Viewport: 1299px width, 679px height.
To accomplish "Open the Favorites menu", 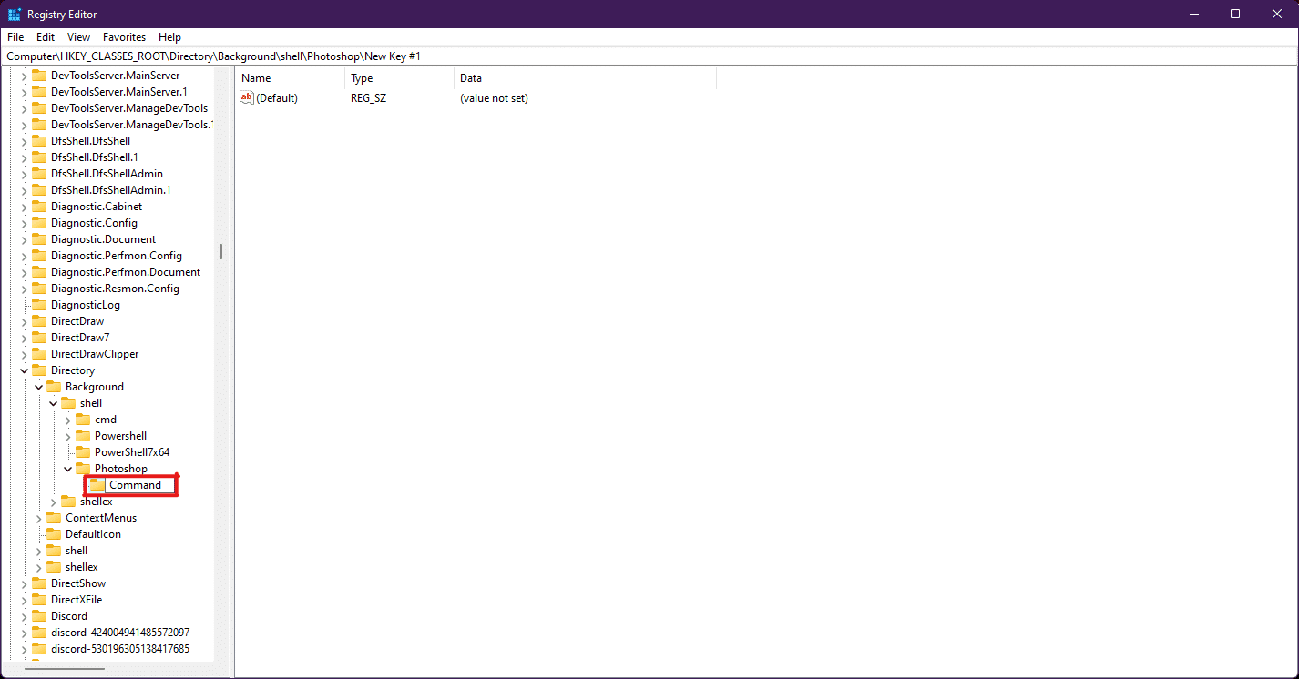I will point(124,36).
